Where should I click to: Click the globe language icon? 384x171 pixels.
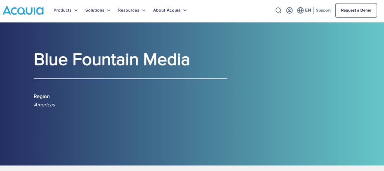[300, 10]
